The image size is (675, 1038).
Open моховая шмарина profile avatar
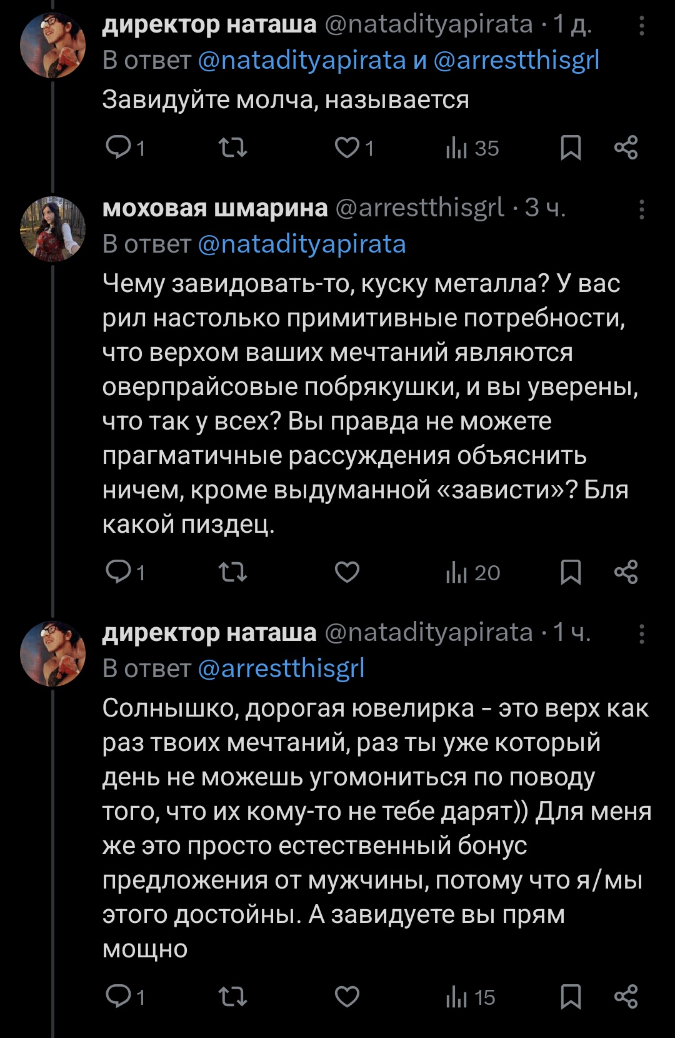[52, 228]
